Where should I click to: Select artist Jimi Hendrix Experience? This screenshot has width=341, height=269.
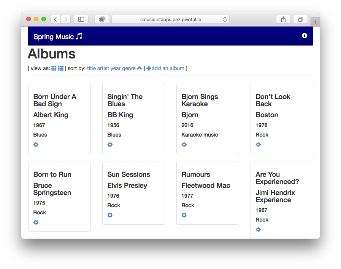click(275, 196)
